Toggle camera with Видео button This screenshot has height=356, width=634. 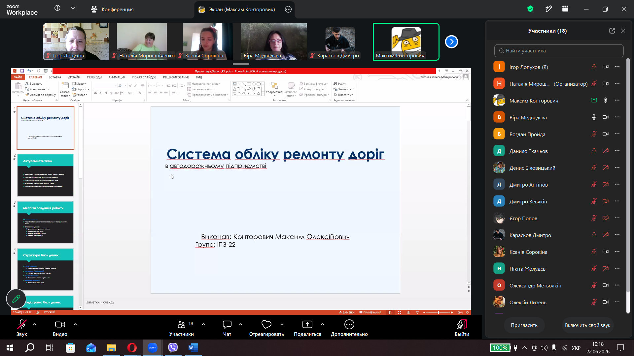[60, 328]
